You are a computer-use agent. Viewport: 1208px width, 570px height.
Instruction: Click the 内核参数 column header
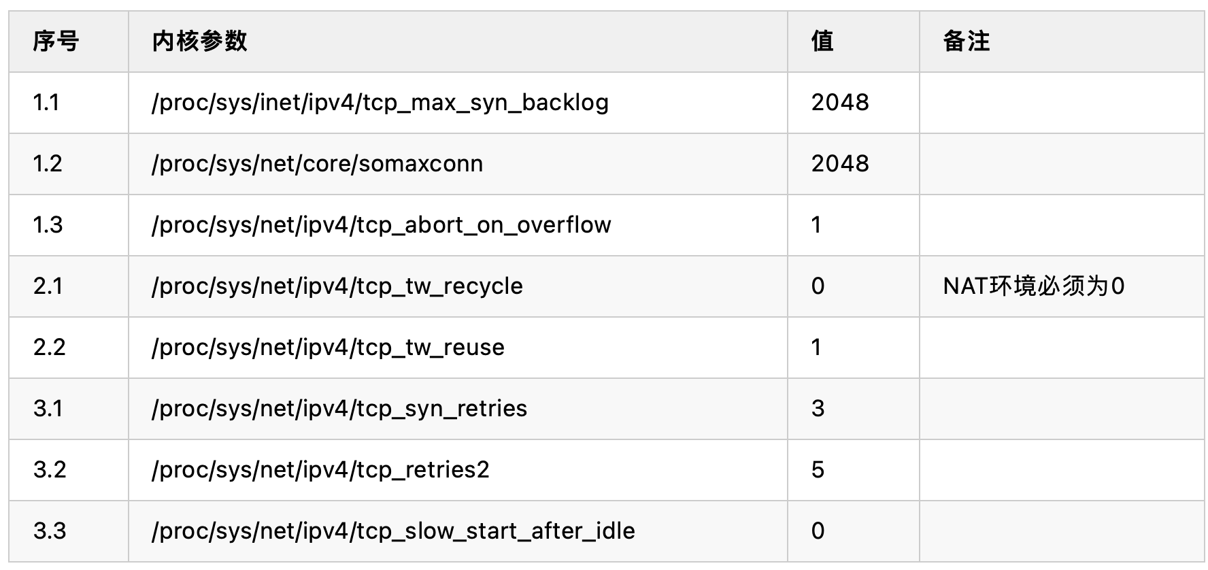point(458,41)
